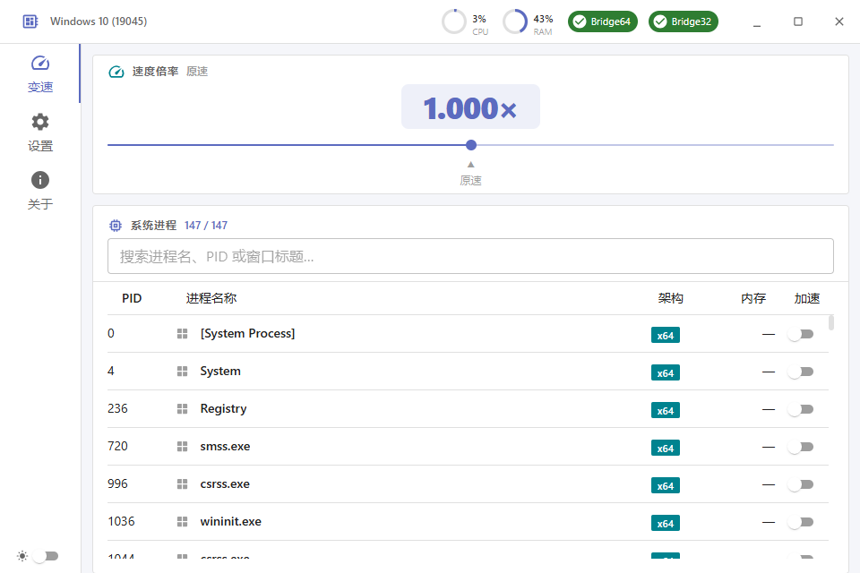The image size is (860, 573).
Task: Click the left portion of speed slider track
Action: [287, 145]
